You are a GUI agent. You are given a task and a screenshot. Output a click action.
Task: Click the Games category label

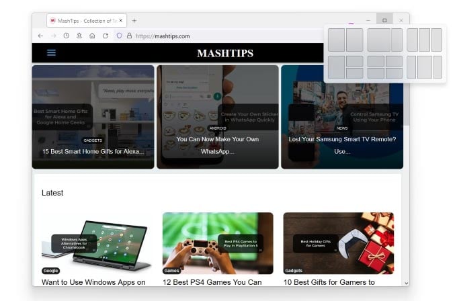click(x=171, y=271)
